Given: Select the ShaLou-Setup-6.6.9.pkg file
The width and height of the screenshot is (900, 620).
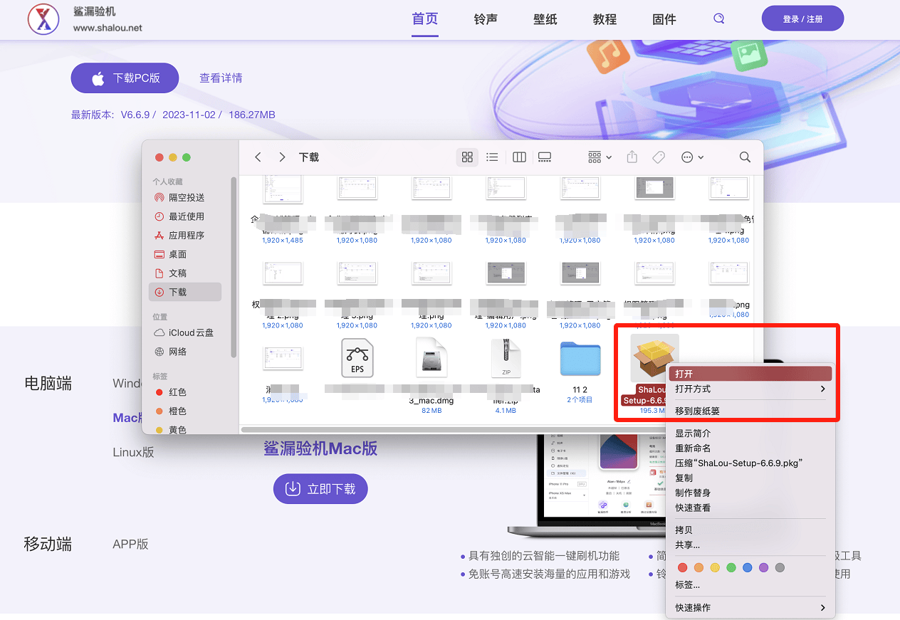Looking at the screenshot, I should pos(654,358).
